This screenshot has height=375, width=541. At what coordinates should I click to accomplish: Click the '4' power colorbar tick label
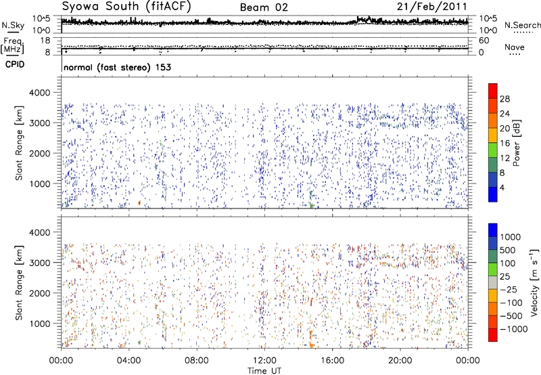tap(502, 188)
